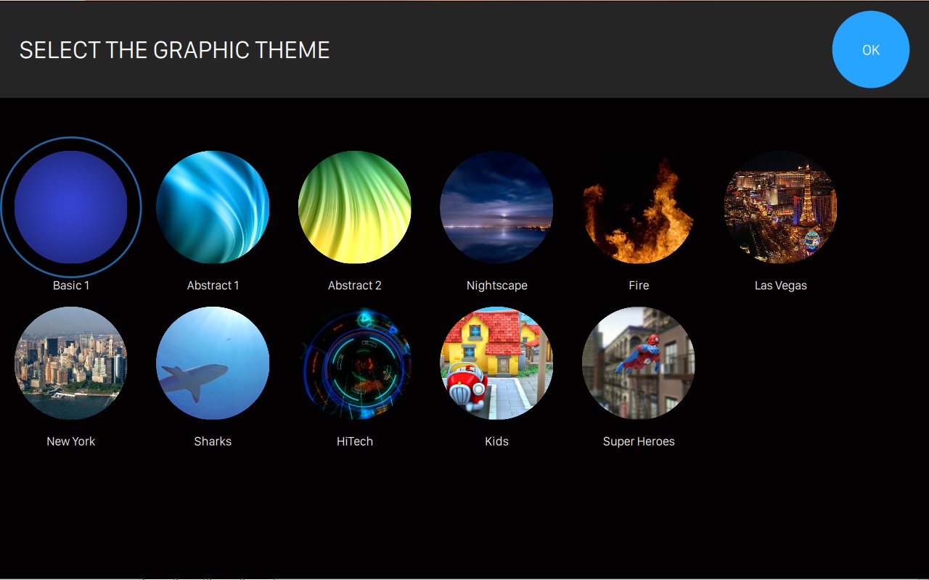Select the Basic 1 solid blue theme circle
This screenshot has height=580, width=929.
pyautogui.click(x=71, y=207)
